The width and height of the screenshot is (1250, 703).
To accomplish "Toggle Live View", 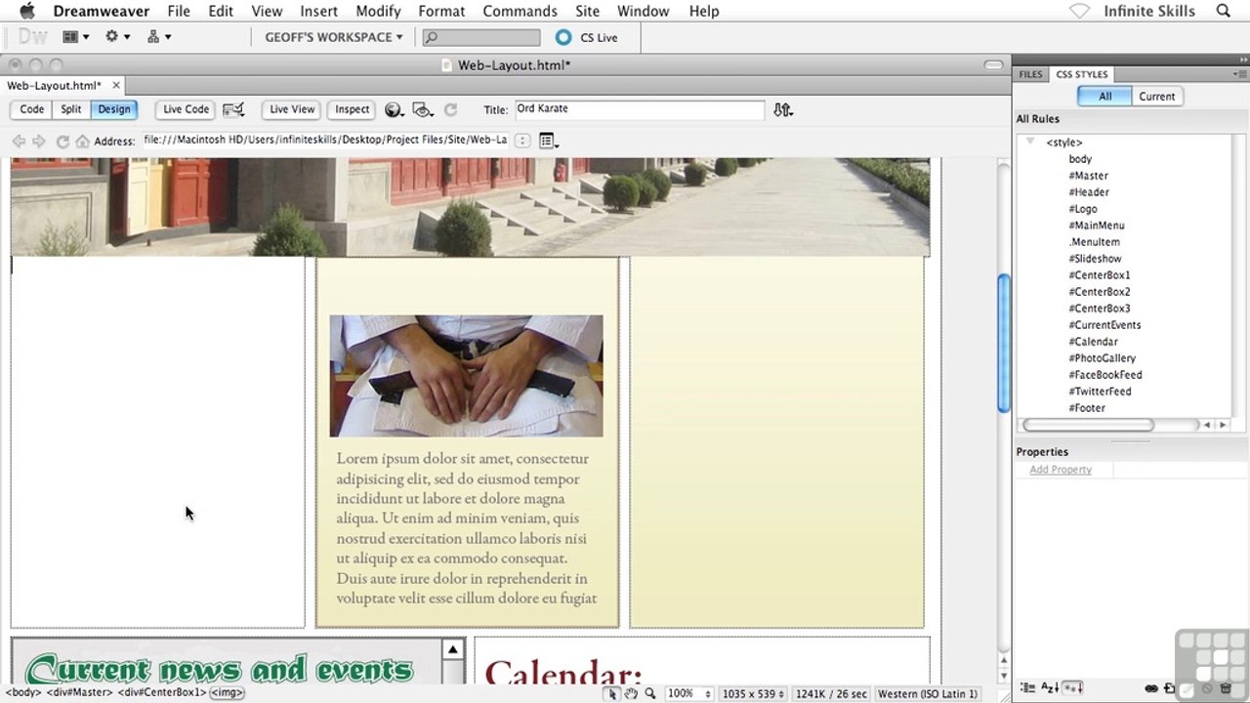I will pos(292,109).
